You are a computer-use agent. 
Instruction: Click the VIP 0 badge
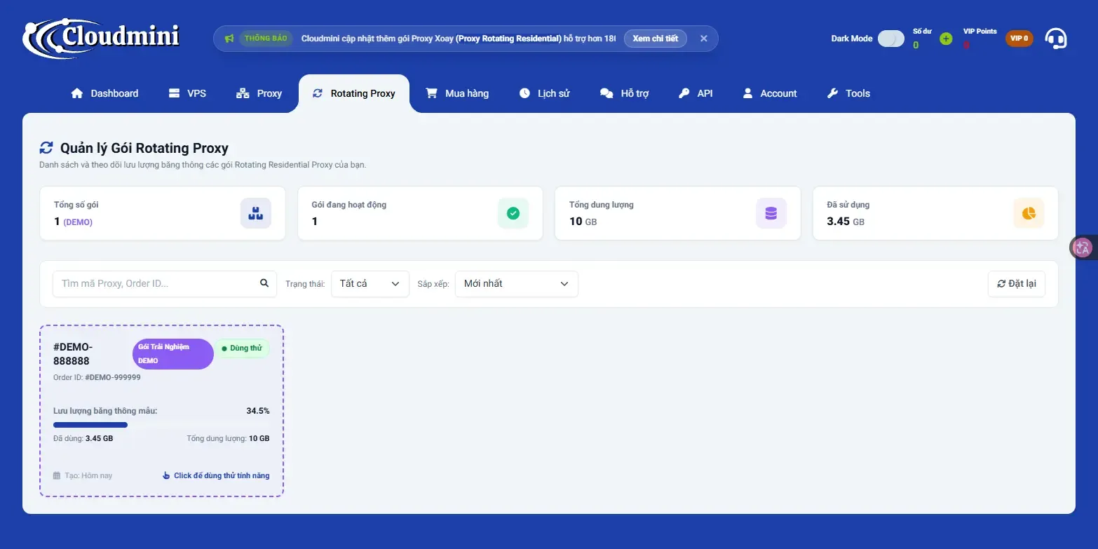click(x=1019, y=39)
